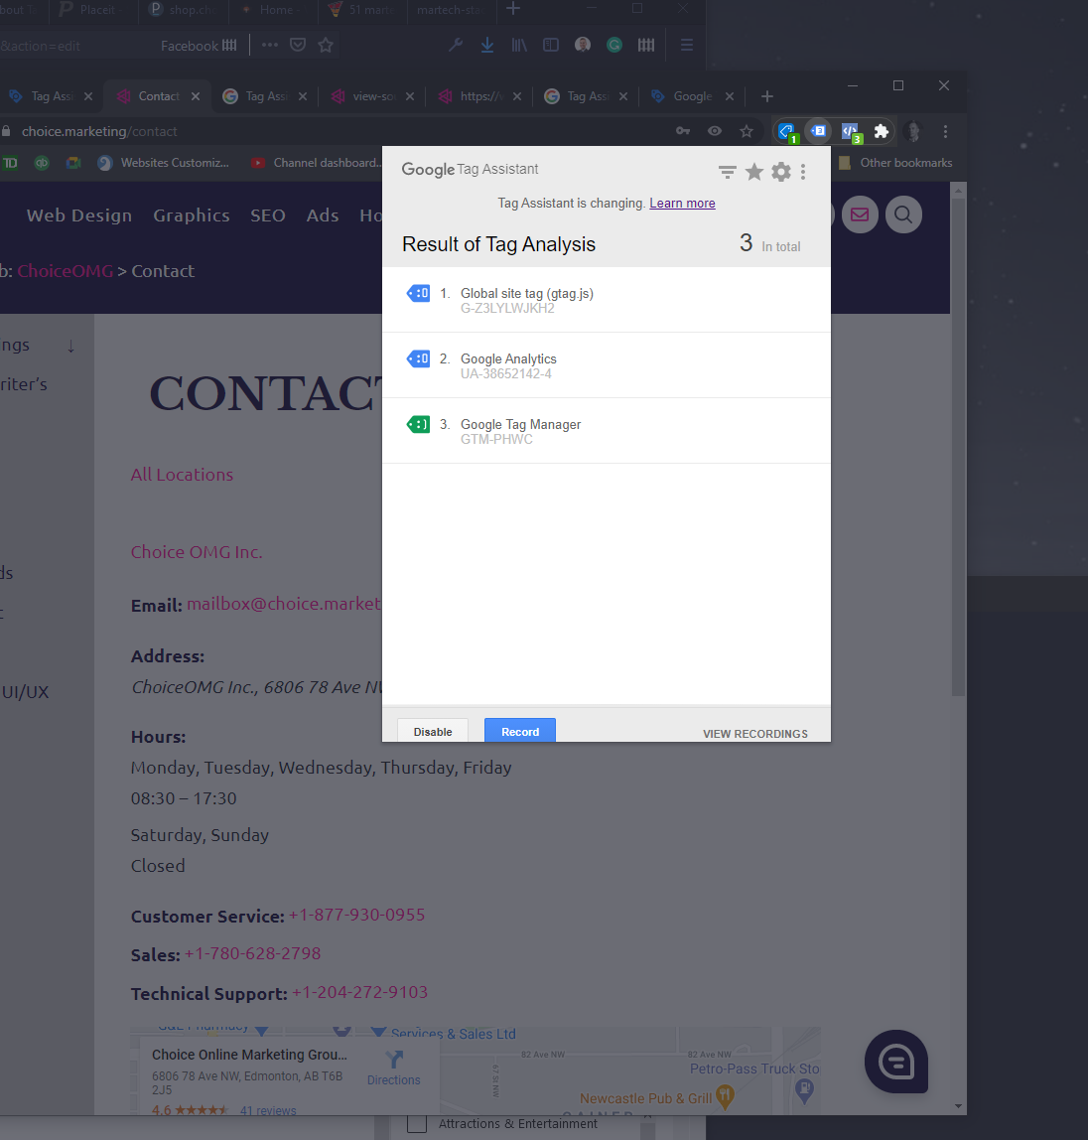Open the 41 reviews link on the map

(x=267, y=1110)
